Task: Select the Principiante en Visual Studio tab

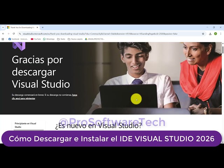Action: click(29, 125)
